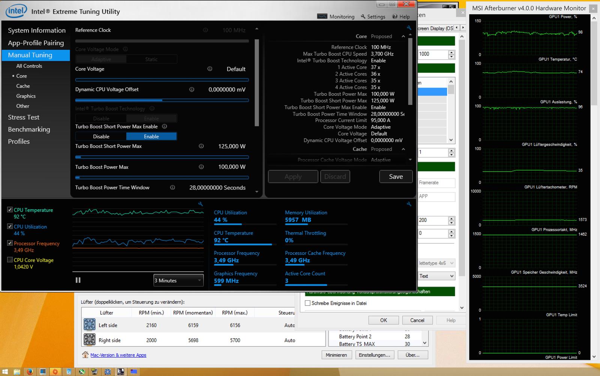The image size is (600, 376).
Task: Click Cancel in the dialog behind
Action: (417, 320)
